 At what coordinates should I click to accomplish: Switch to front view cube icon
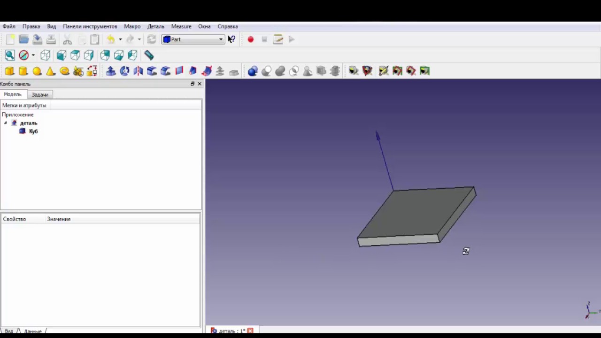tap(62, 55)
